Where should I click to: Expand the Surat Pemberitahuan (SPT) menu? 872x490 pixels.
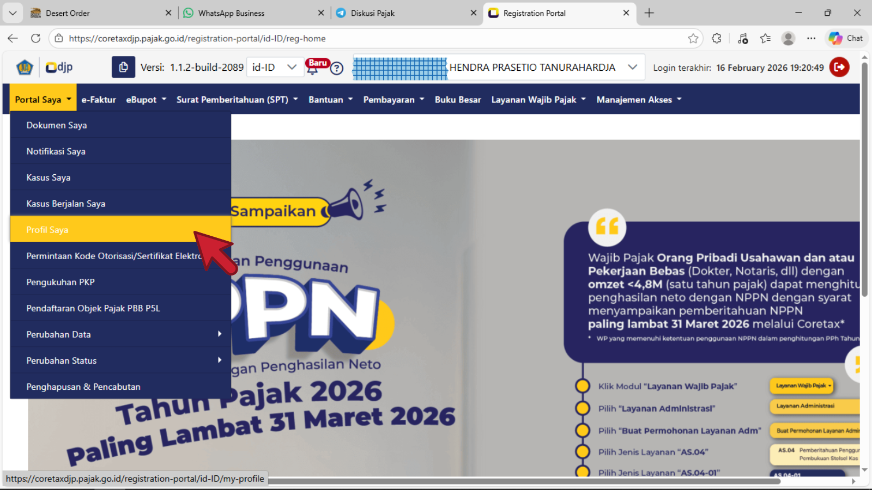pos(237,100)
